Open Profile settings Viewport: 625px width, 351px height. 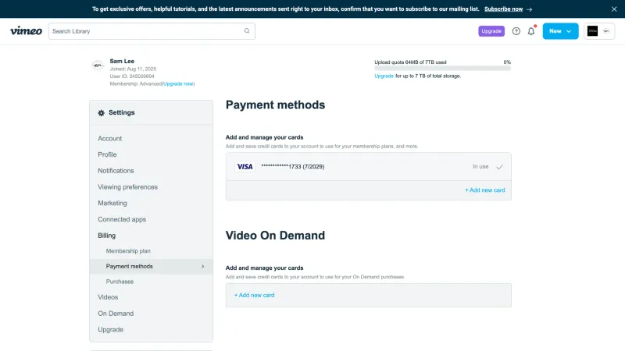107,154
